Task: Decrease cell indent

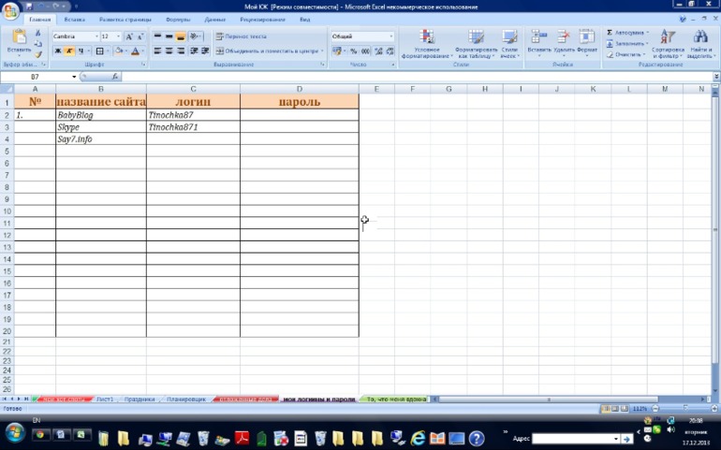Action: pyautogui.click(x=194, y=51)
